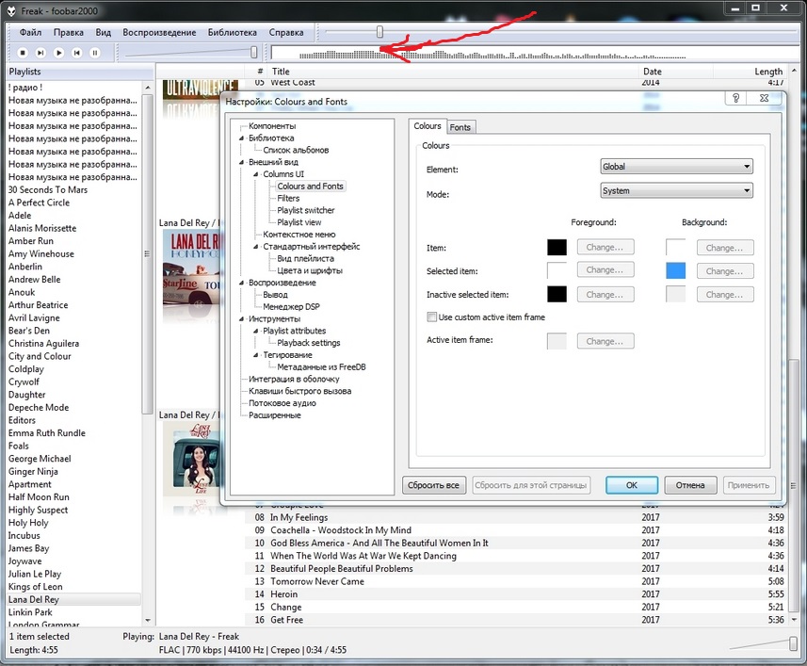Screen dimensions: 807x666
Task: Open the Файл menu
Action: point(30,32)
